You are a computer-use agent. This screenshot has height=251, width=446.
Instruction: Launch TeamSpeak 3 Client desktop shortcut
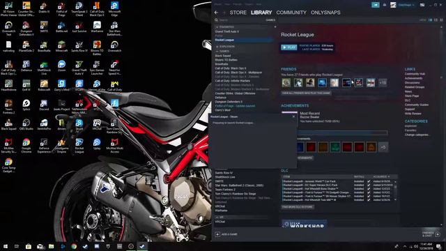click(79, 9)
